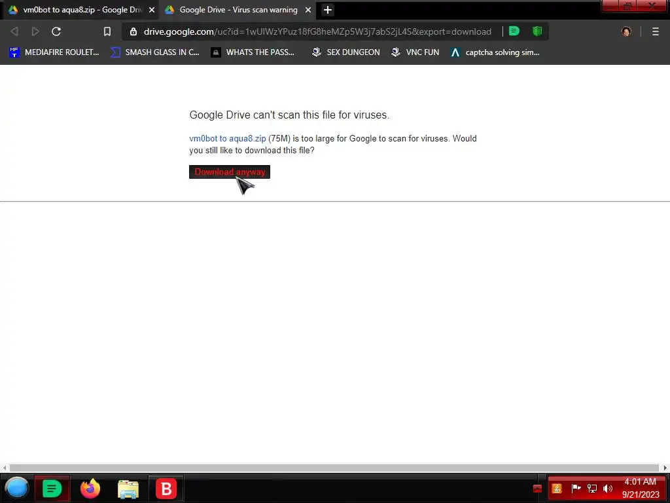Click the Download anyway button

point(230,172)
